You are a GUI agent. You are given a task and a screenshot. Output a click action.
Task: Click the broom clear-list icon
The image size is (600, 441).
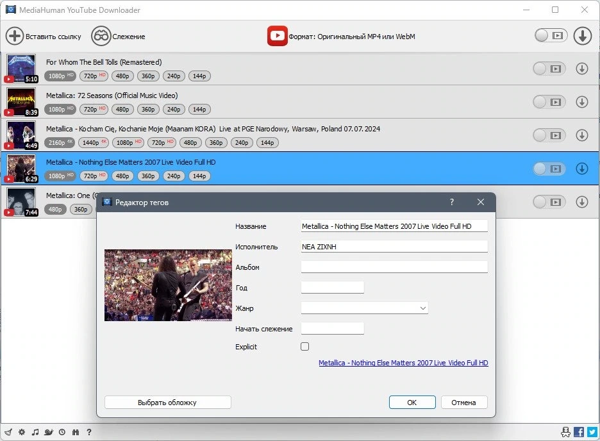coord(8,432)
